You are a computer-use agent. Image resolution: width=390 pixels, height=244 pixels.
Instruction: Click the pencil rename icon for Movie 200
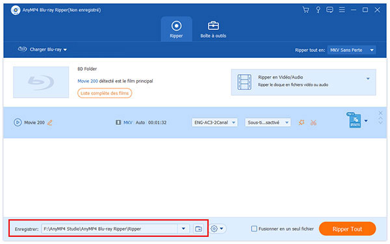(50, 122)
